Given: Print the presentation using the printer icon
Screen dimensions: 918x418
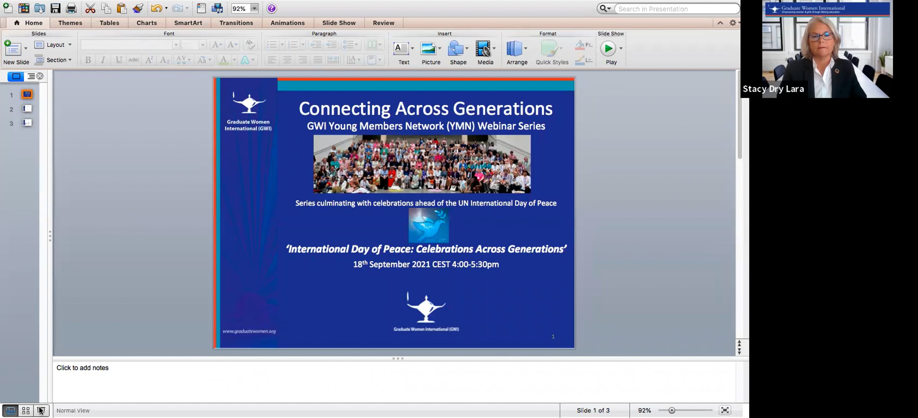Looking at the screenshot, I should pos(71,8).
